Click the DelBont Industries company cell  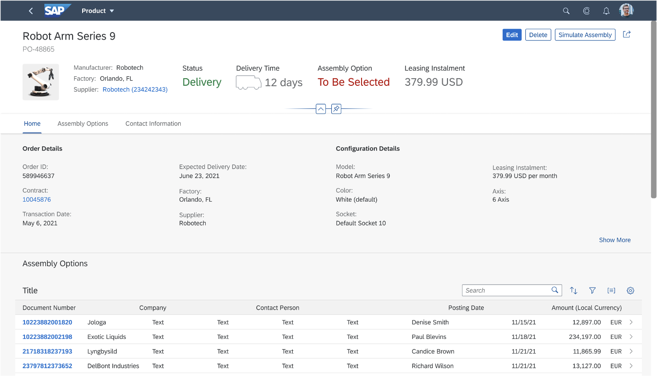pos(113,366)
